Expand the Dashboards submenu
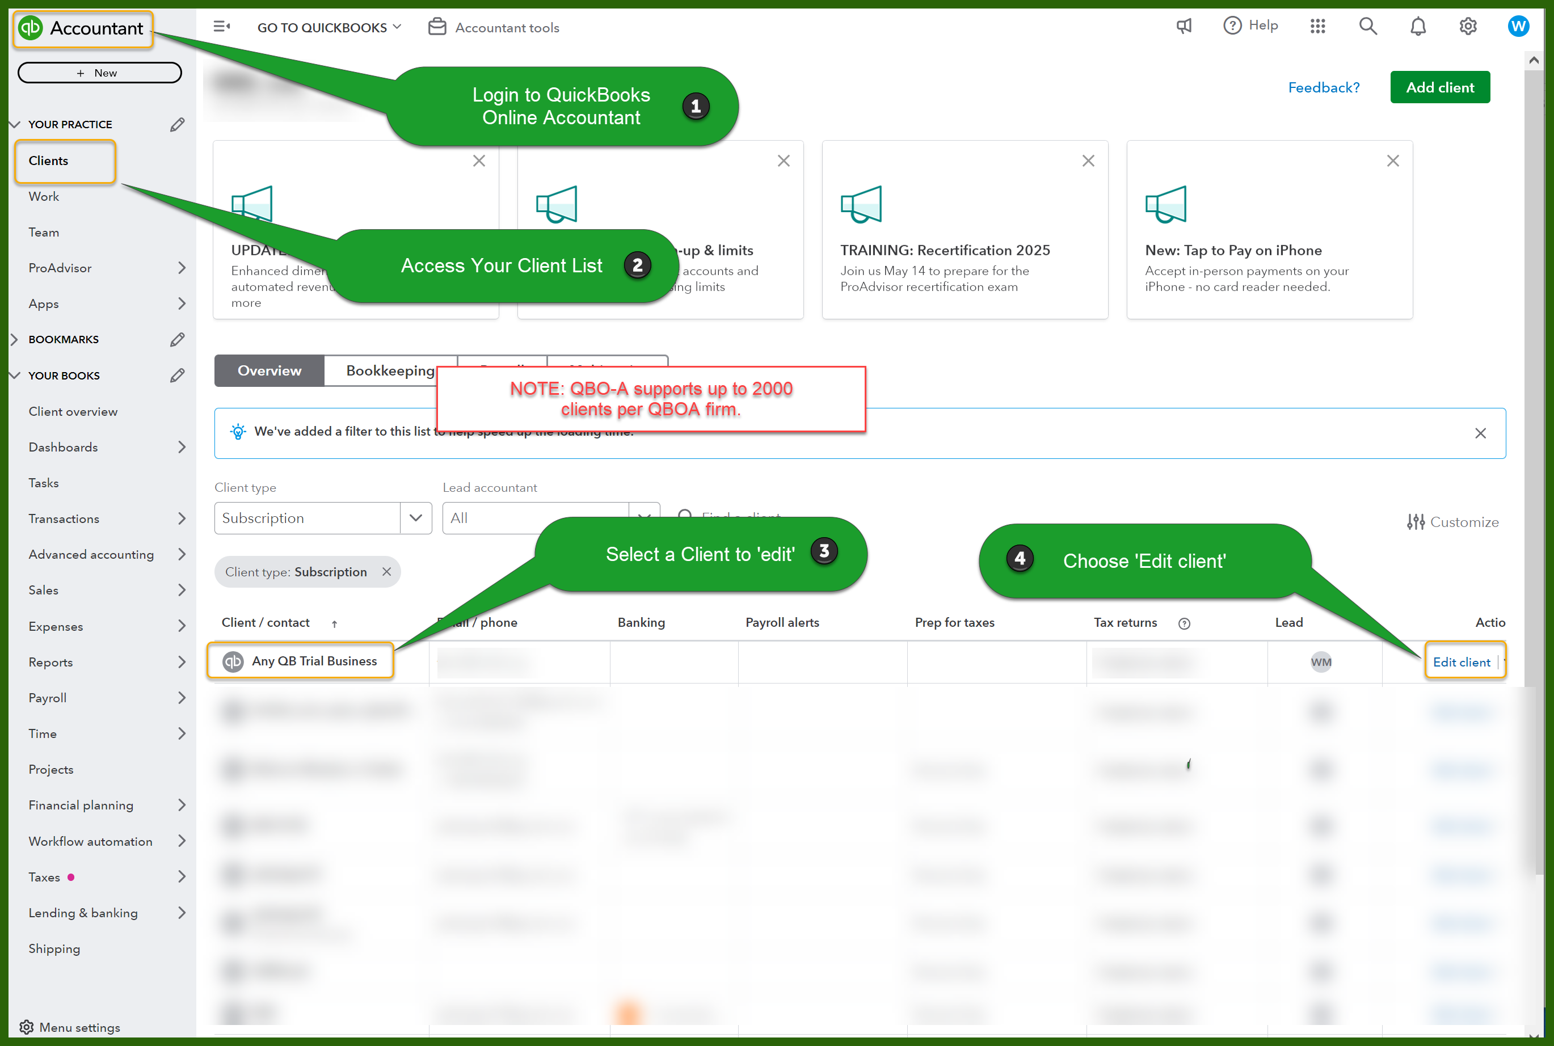 (x=182, y=447)
